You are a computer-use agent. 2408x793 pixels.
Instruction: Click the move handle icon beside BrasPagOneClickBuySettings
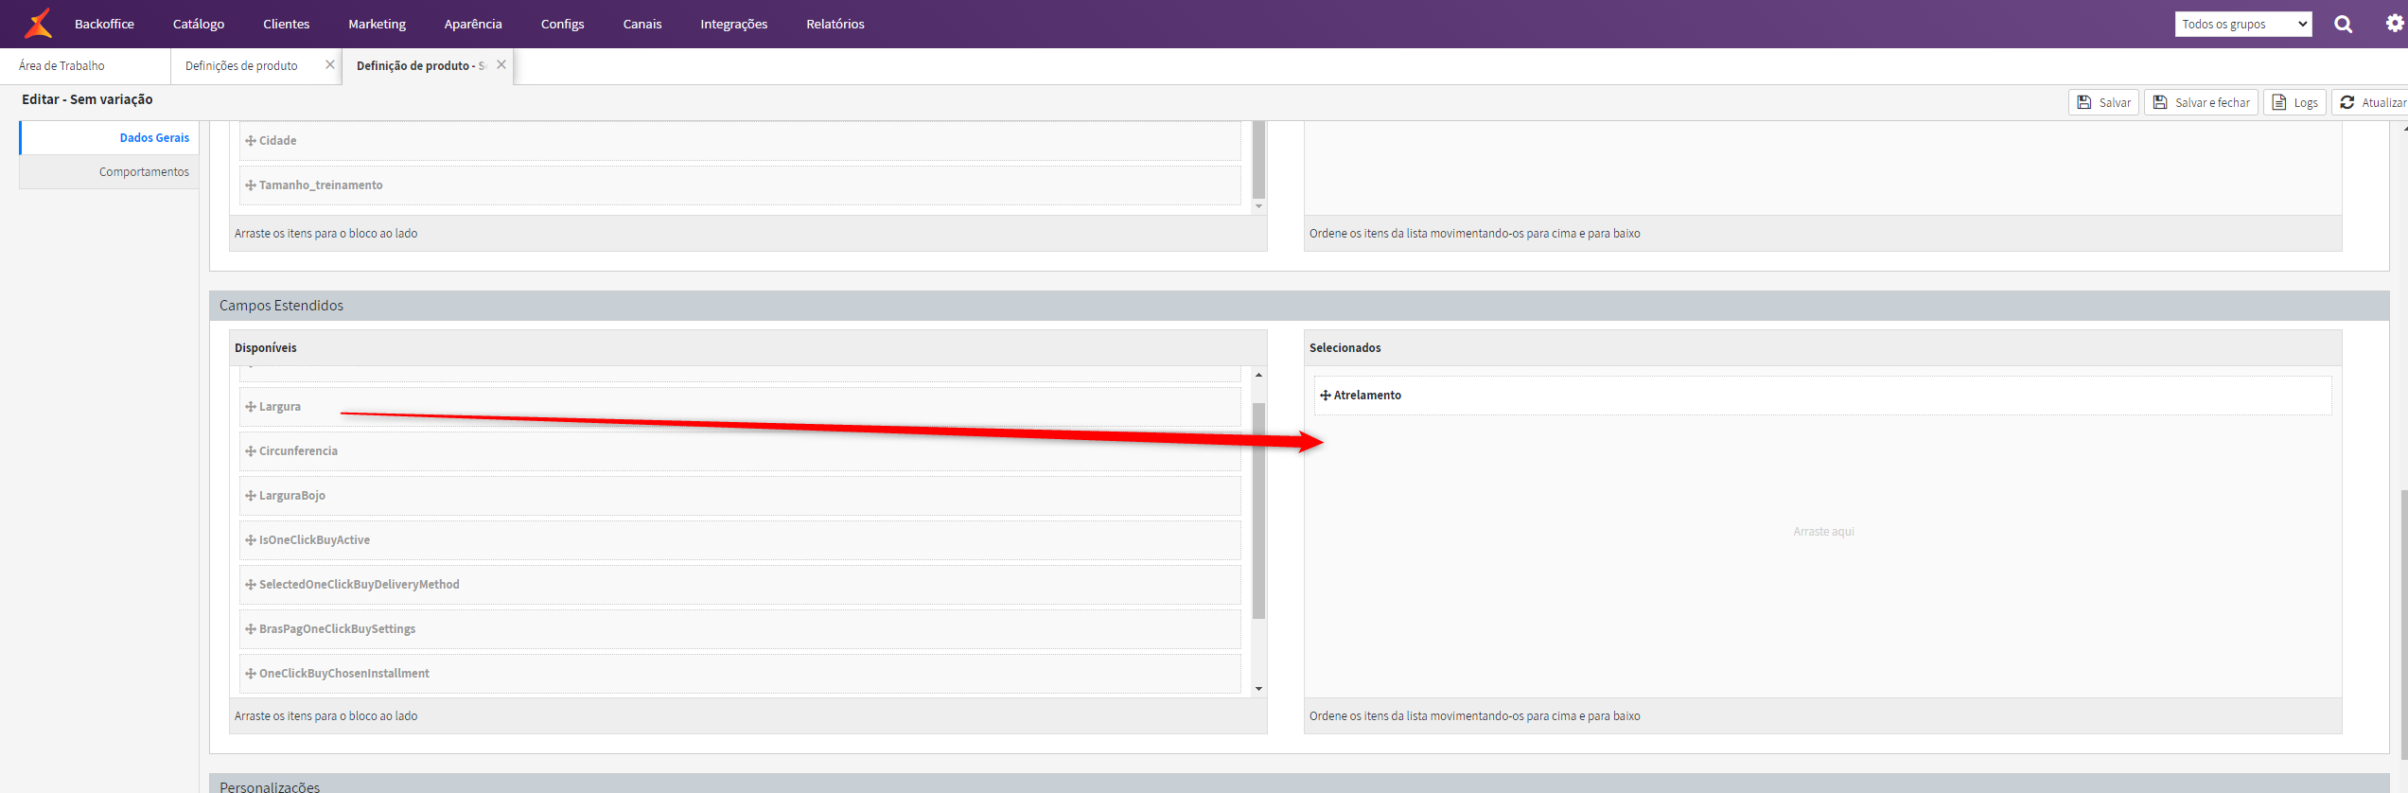[251, 628]
